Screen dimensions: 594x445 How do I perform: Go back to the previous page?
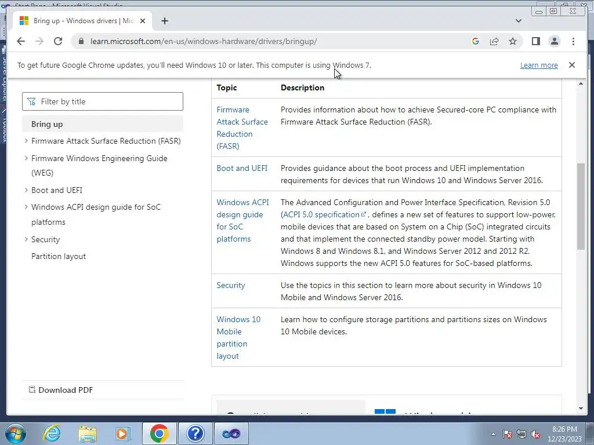21,41
